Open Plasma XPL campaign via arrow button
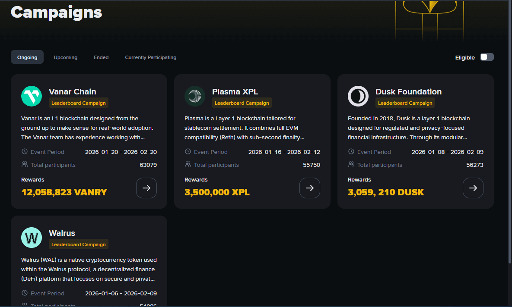This screenshot has width=512, height=307. click(x=309, y=188)
